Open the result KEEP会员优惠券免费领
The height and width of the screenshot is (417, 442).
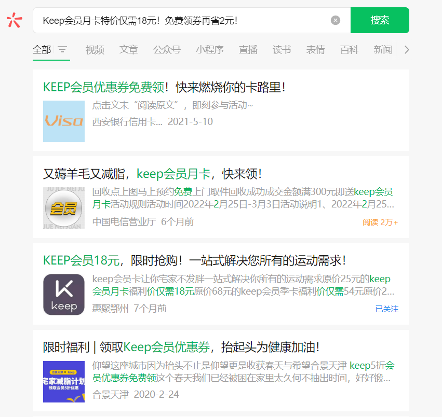pyautogui.click(x=164, y=87)
